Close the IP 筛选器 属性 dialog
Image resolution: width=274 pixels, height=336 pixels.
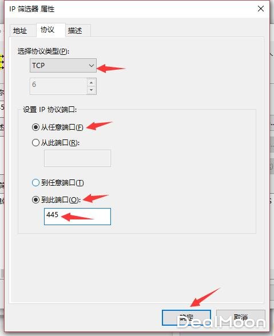[x=261, y=9]
